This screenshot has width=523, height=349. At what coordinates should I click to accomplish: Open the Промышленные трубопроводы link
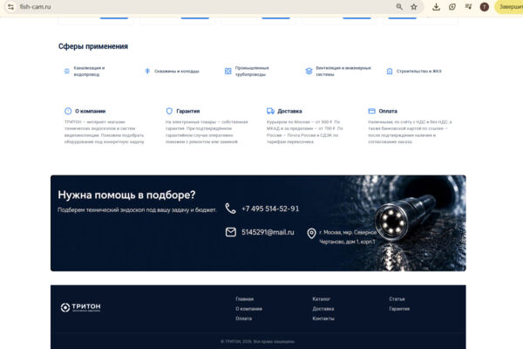[252, 72]
